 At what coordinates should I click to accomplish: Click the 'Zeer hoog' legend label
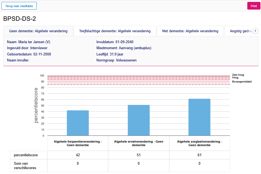tap(238, 75)
